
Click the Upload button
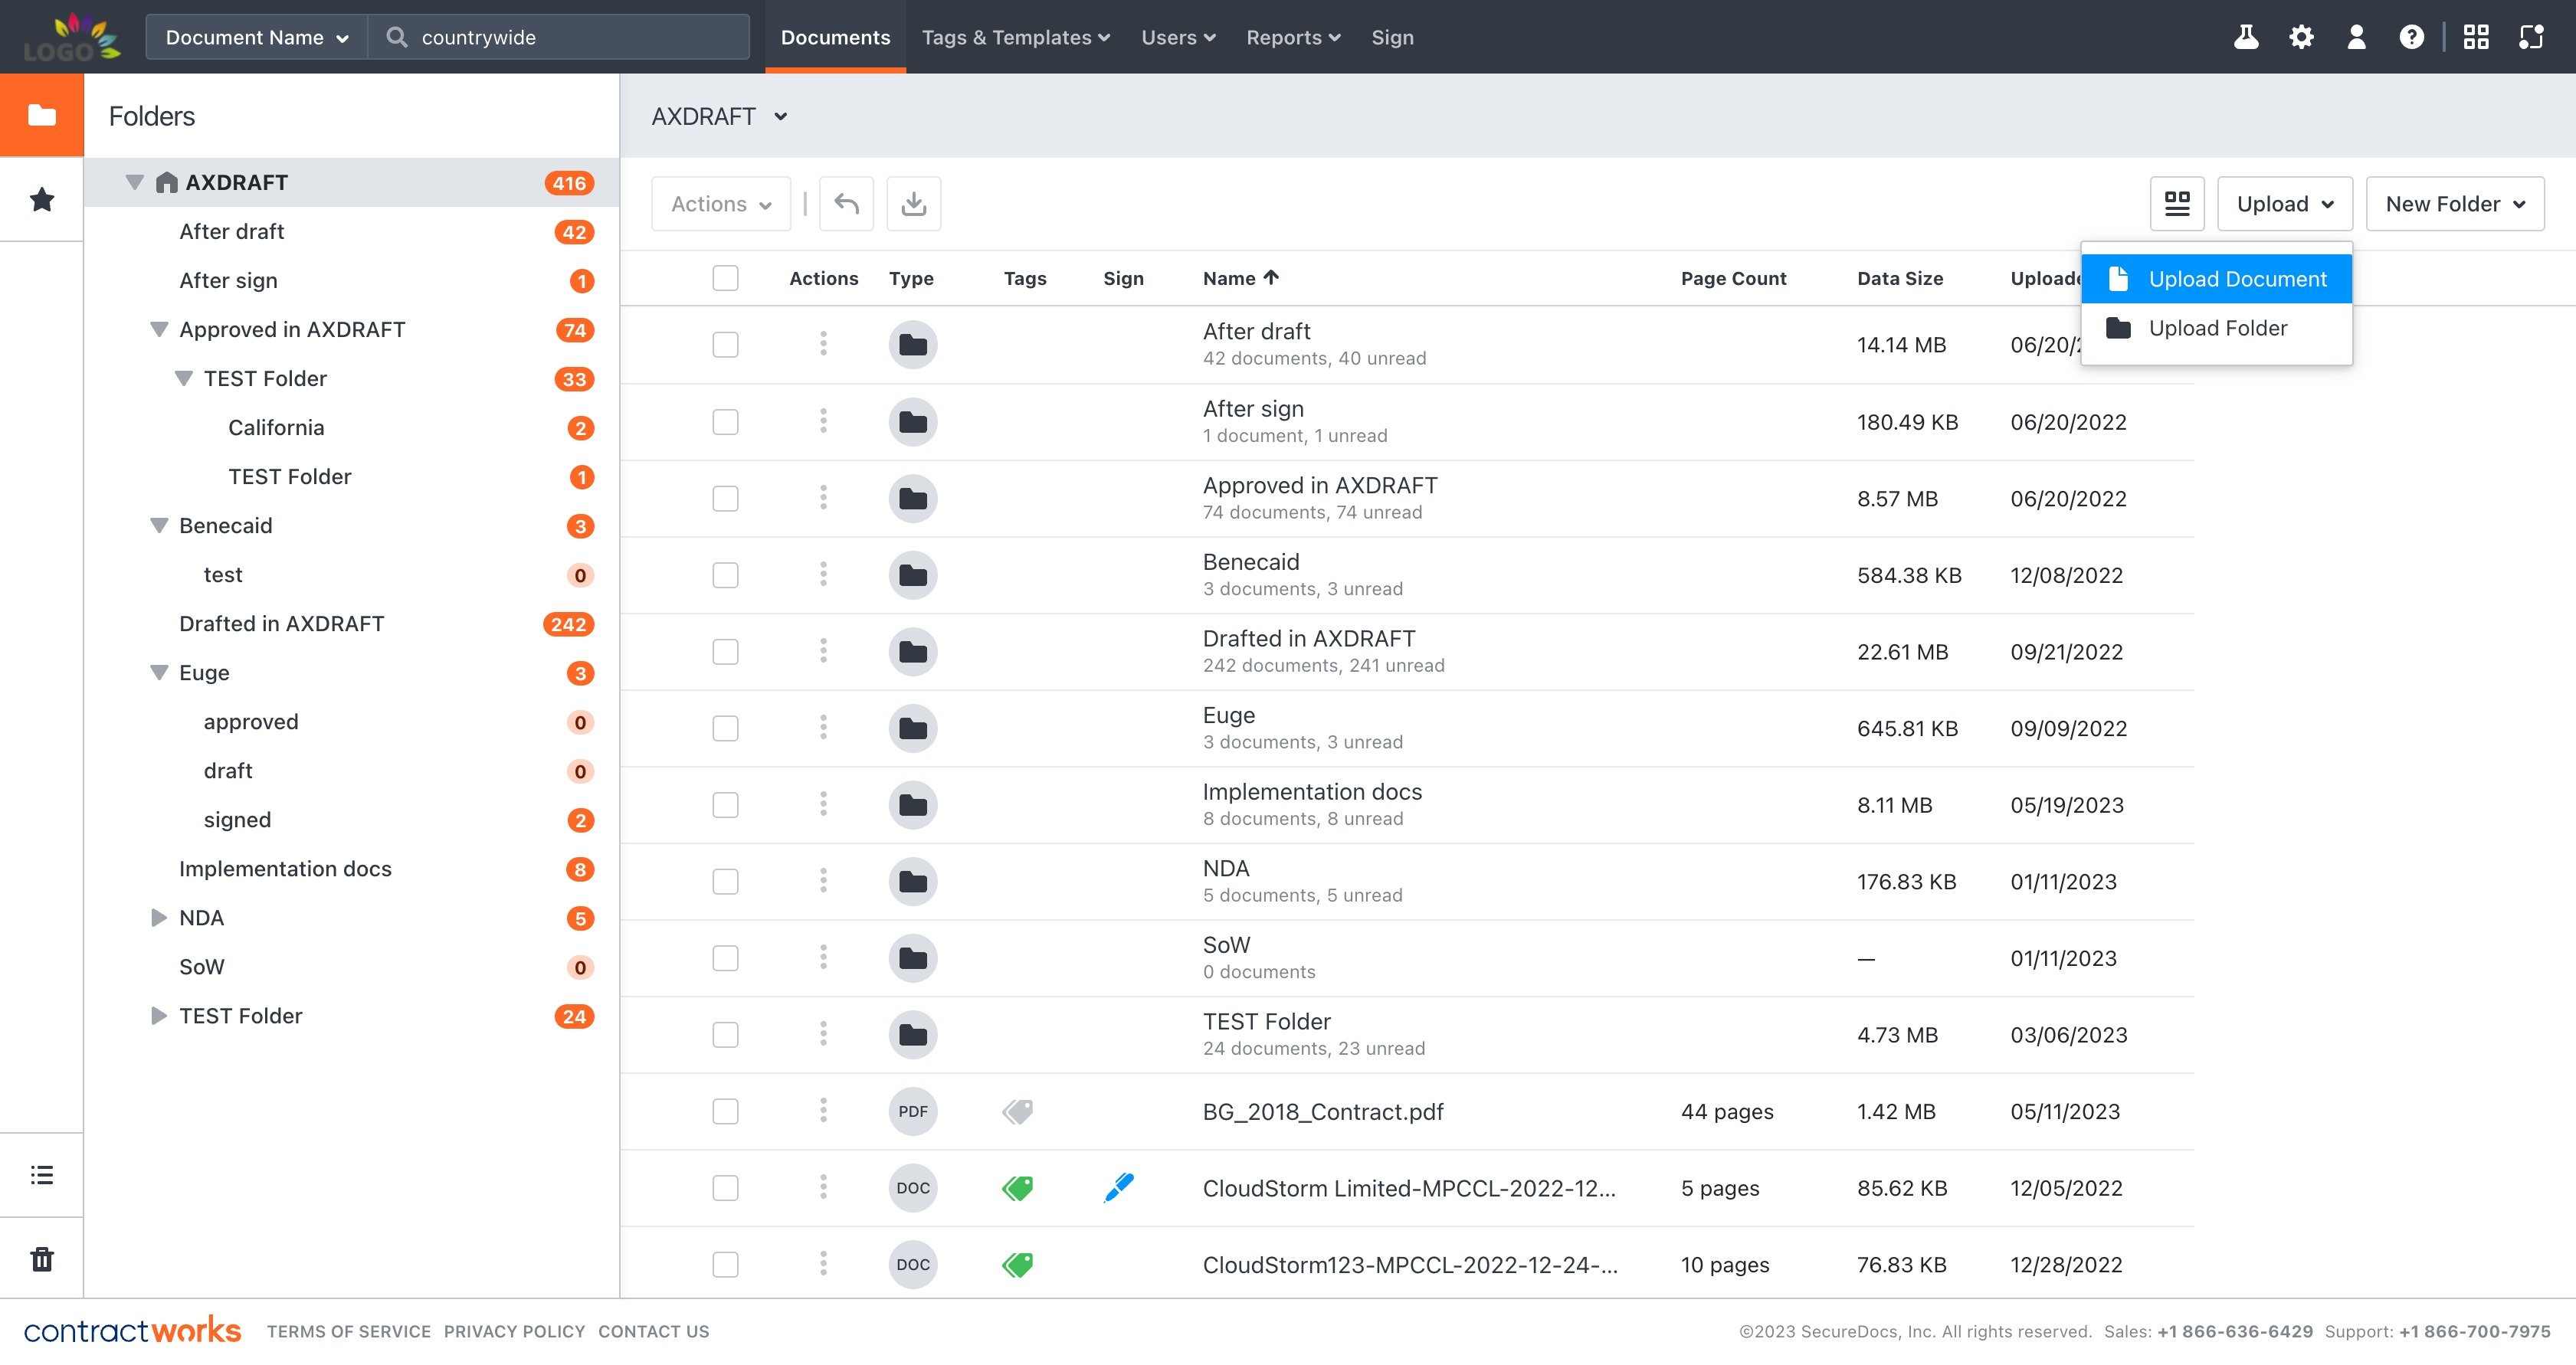[2285, 204]
